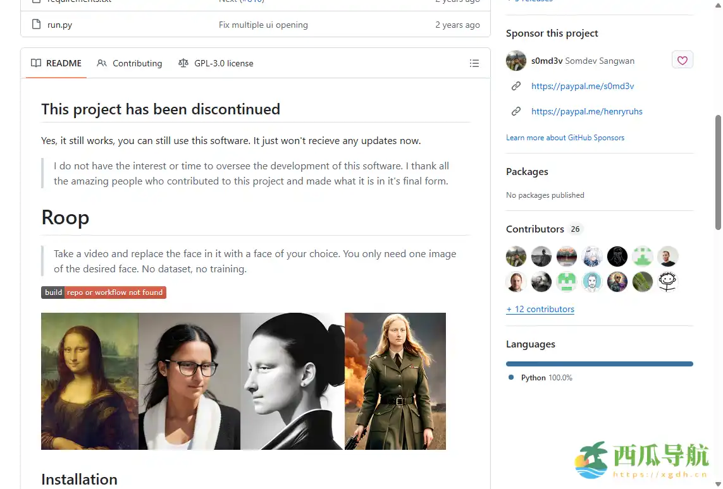723x489 pixels.
Task: Click the first contributor avatar
Action: tap(516, 257)
